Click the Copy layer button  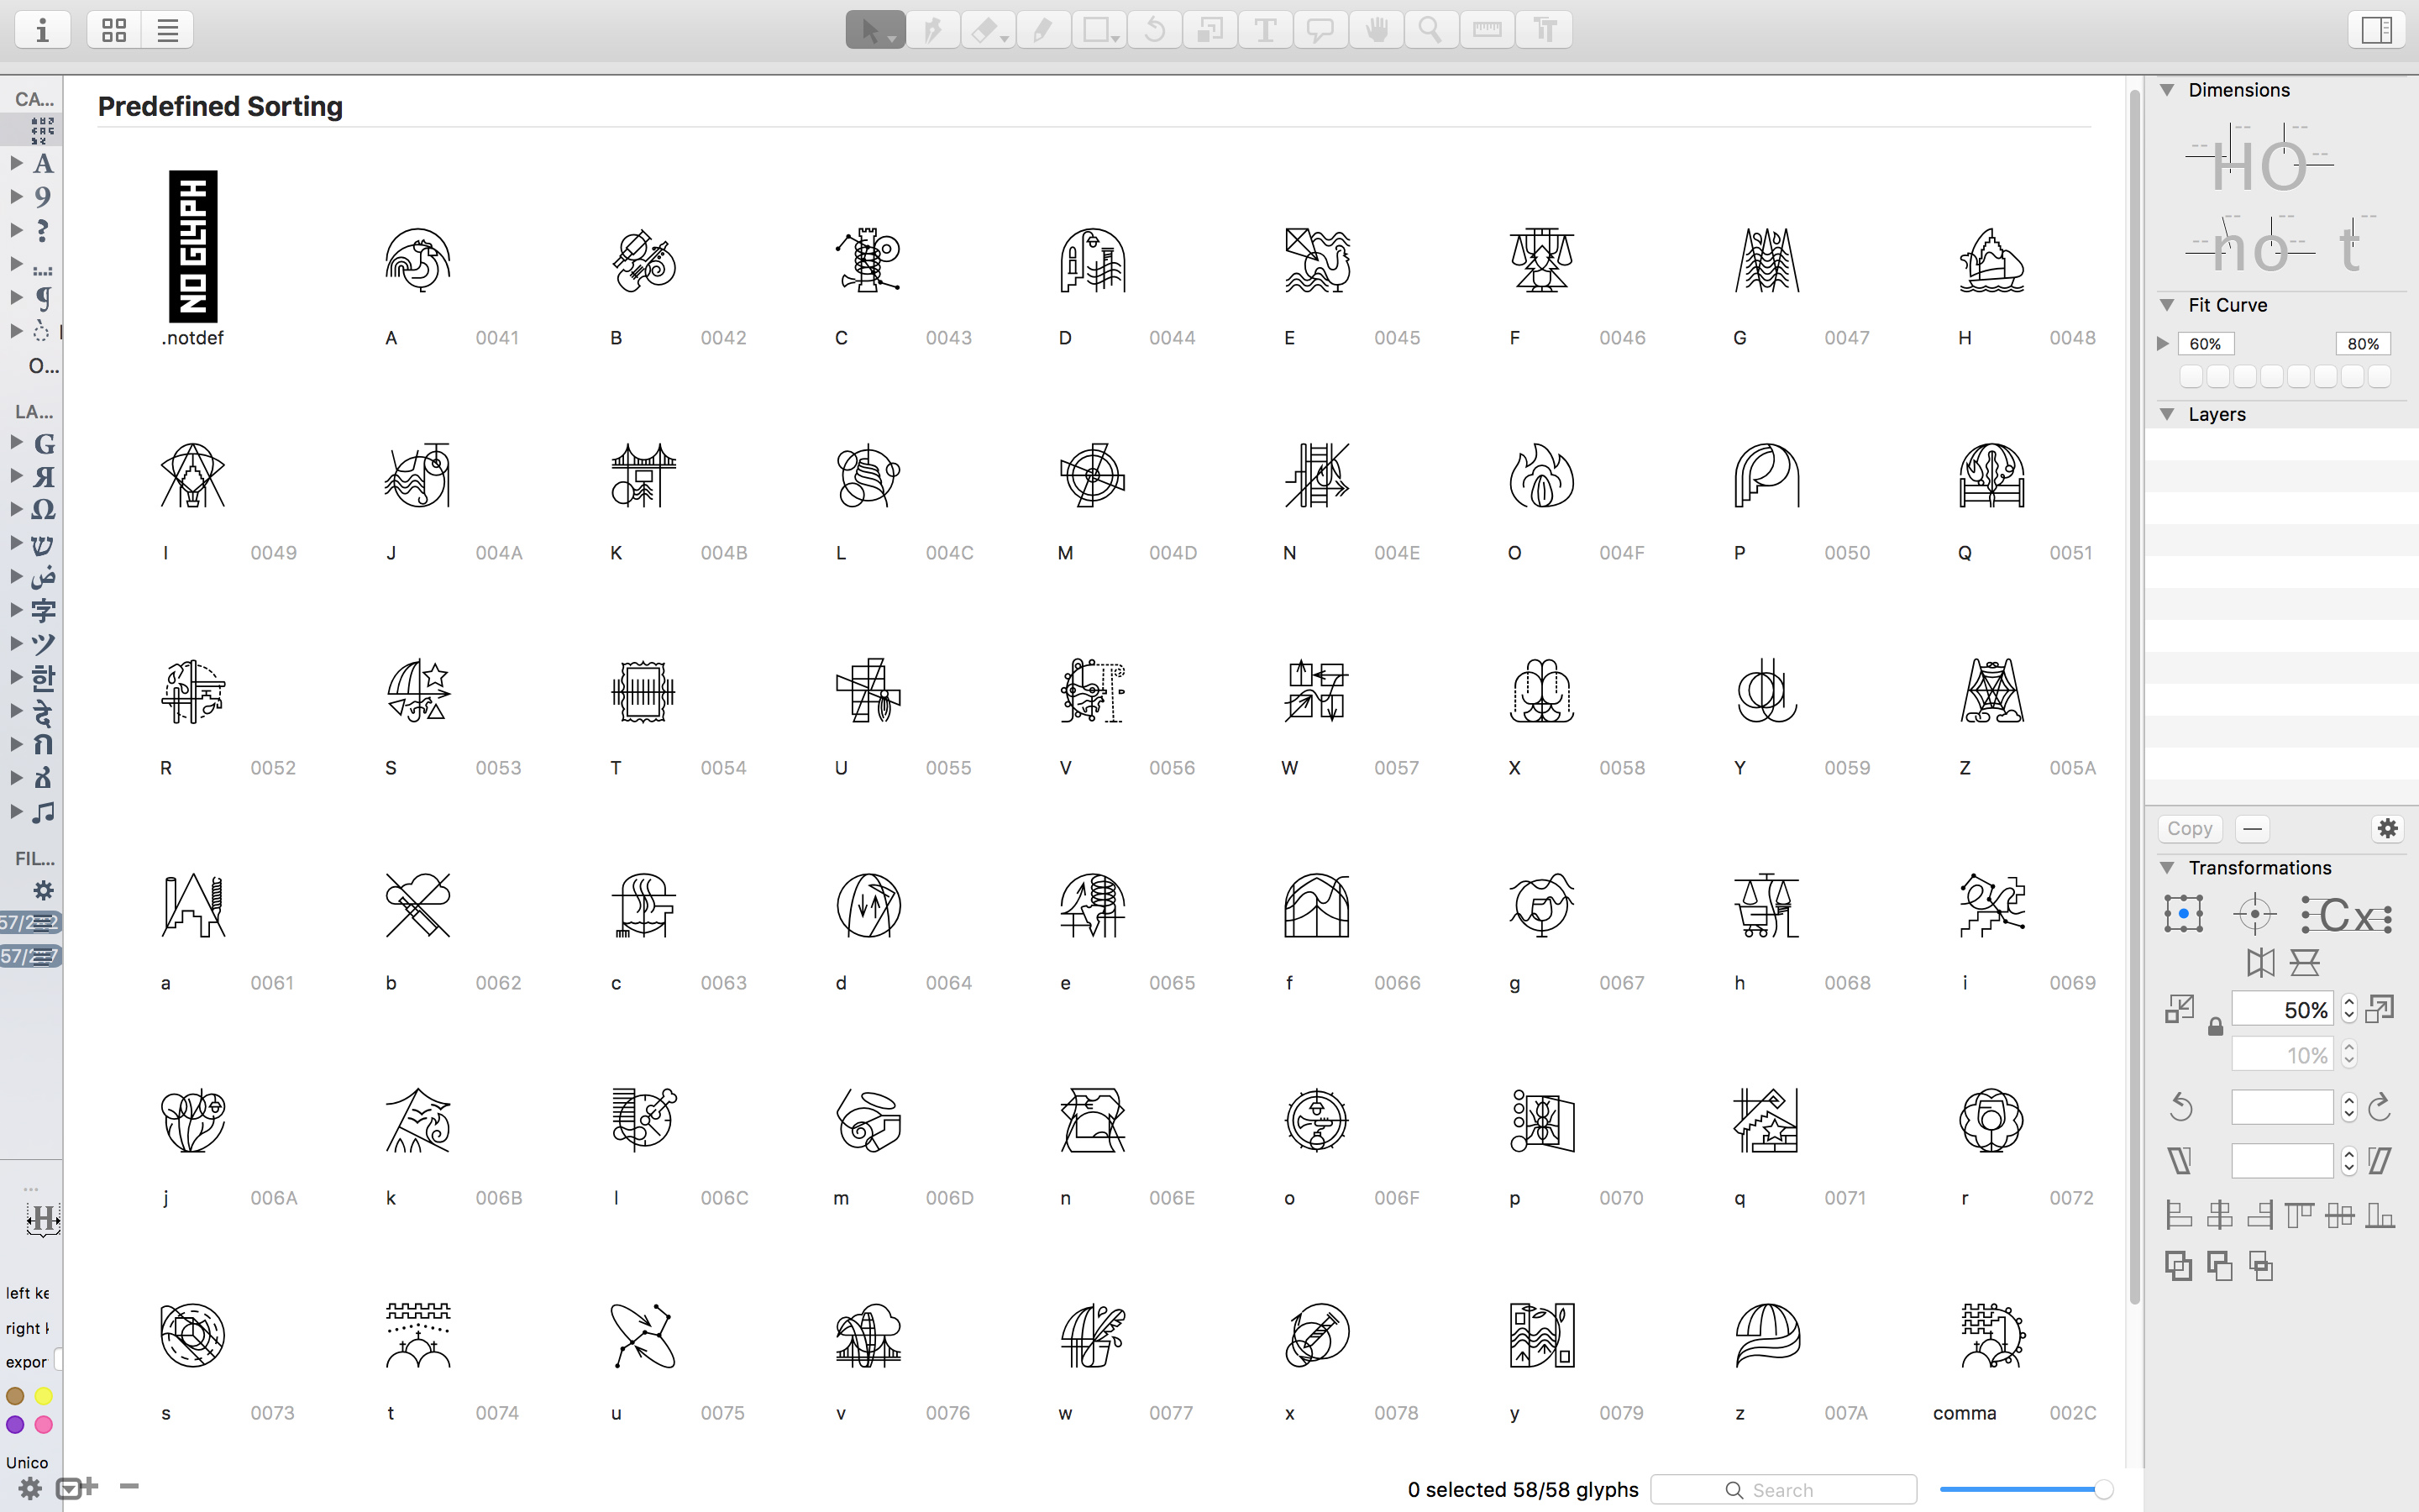2189,829
